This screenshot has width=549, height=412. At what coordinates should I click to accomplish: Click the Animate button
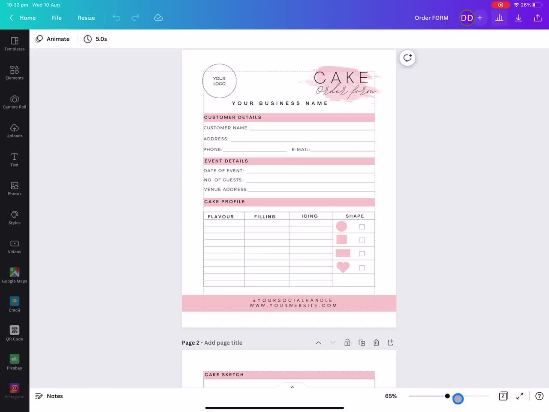[x=52, y=39]
